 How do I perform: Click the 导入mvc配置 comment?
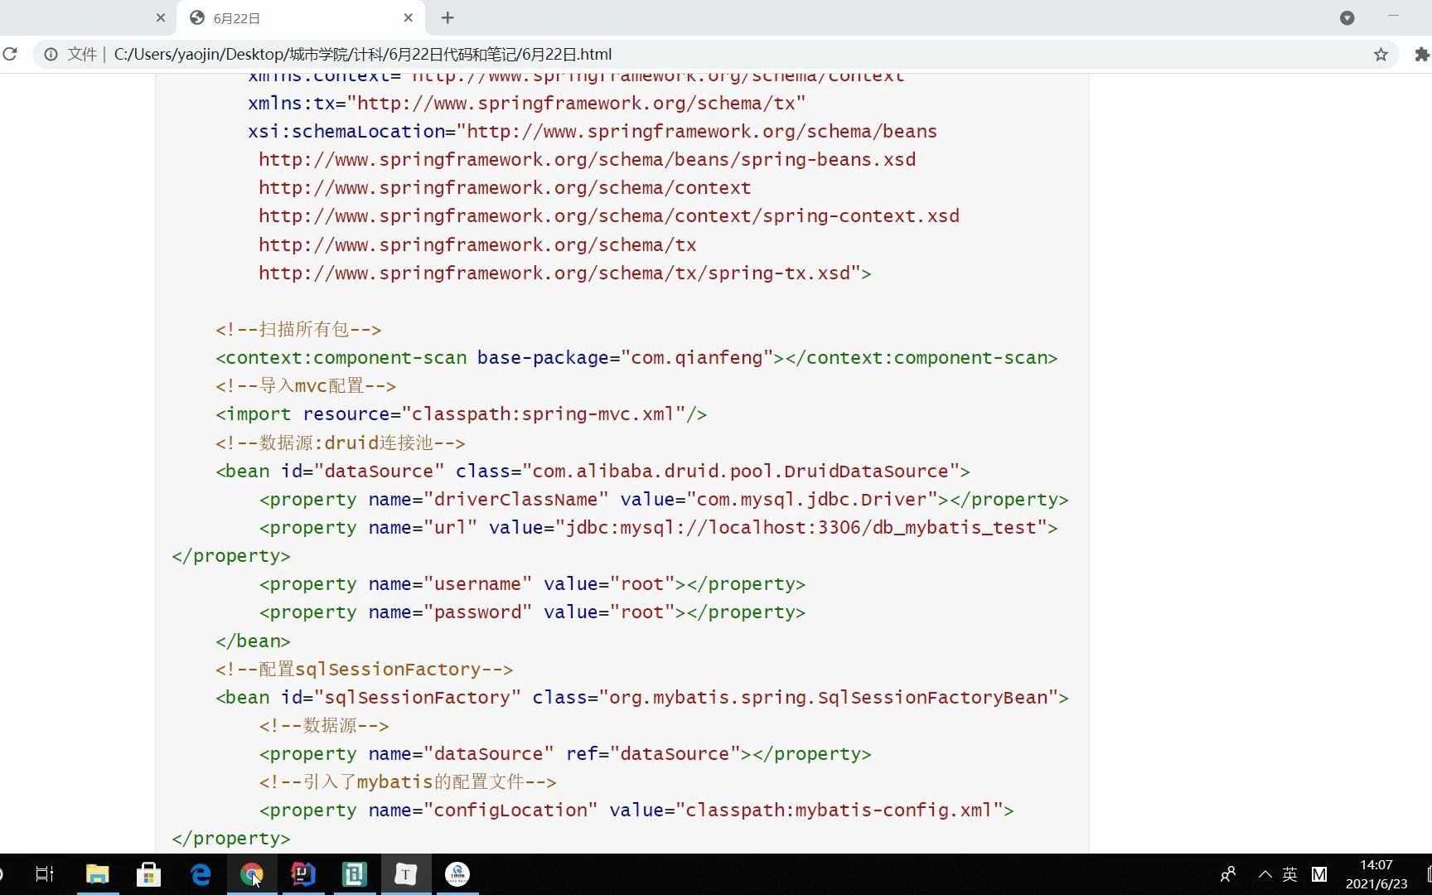(306, 386)
